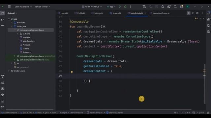Click the editor vertical scrollbar
The height and width of the screenshot is (118, 211).
[x=204, y=84]
